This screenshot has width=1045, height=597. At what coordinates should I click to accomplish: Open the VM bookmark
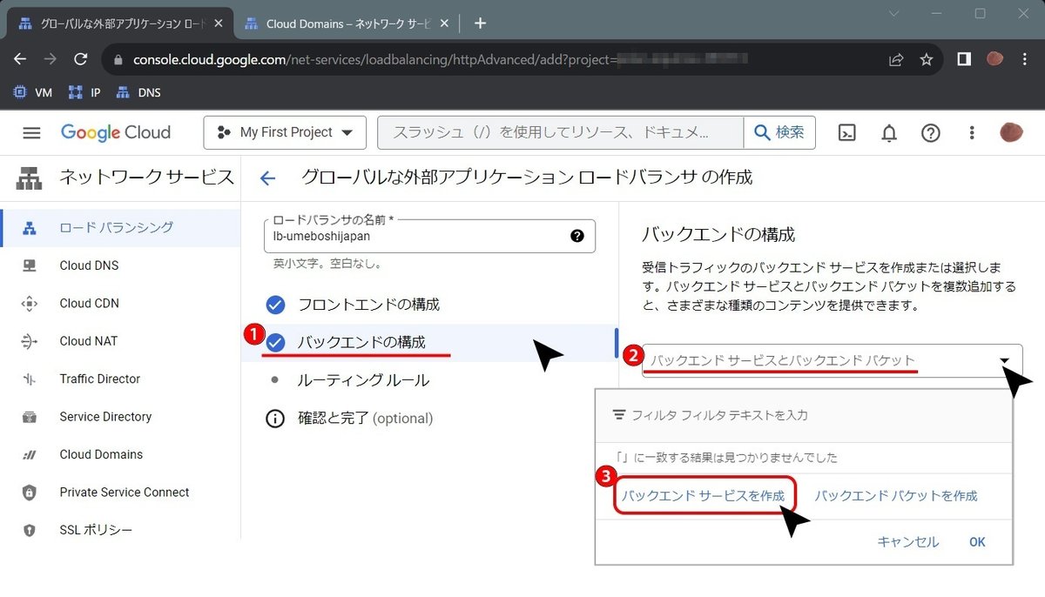[x=34, y=92]
